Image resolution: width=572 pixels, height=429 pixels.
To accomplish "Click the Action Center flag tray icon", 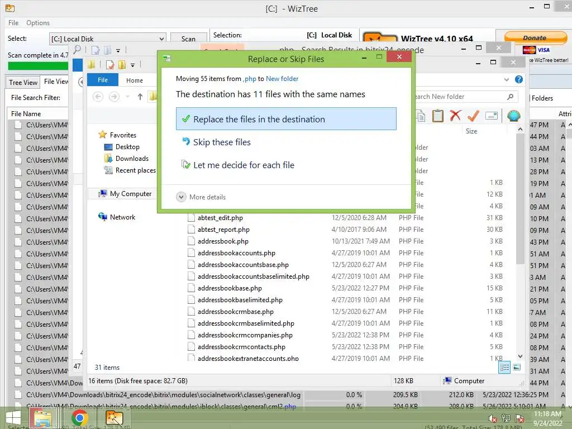I will pyautogui.click(x=519, y=418).
